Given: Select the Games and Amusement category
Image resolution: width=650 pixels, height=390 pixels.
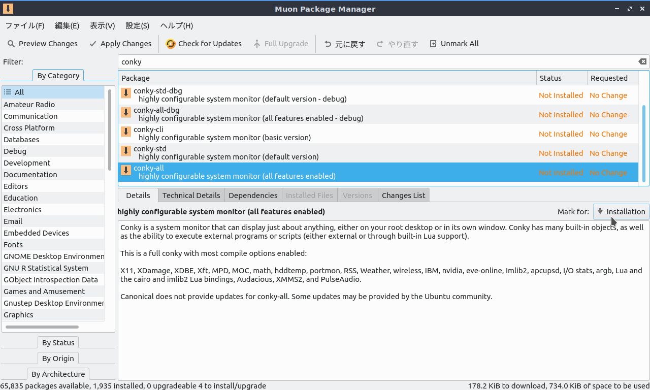Looking at the screenshot, I should click(53, 291).
